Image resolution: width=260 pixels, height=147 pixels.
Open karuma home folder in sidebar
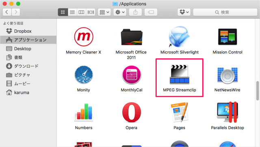click(28, 92)
